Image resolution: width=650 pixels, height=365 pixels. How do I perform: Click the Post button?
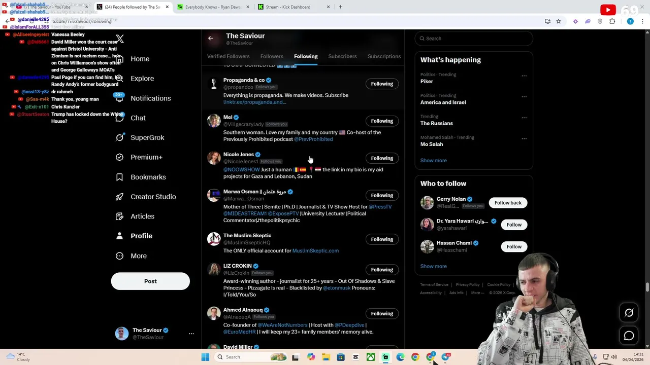150,281
